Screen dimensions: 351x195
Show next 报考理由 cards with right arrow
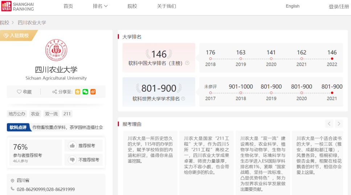pos(339,124)
